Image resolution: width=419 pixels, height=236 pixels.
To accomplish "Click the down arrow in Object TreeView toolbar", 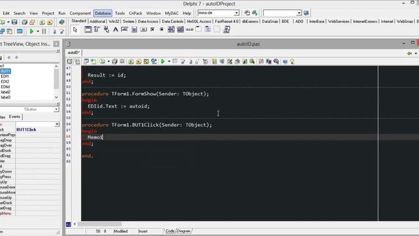I will pyautogui.click(x=16, y=58).
